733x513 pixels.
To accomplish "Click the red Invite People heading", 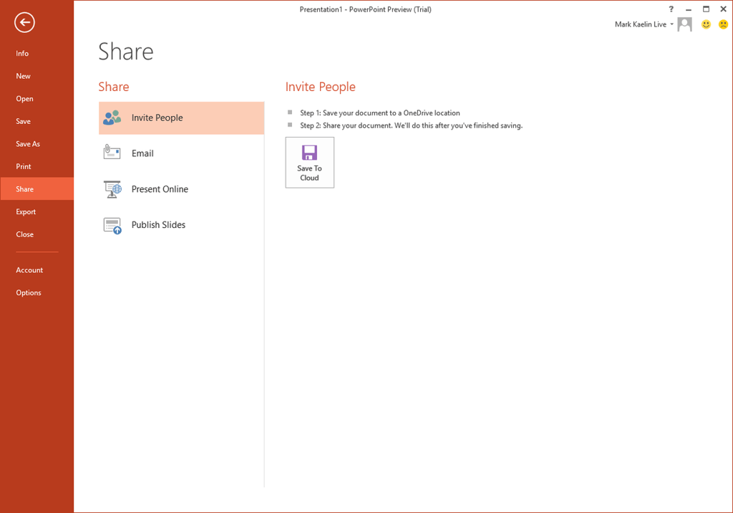I will (x=320, y=87).
